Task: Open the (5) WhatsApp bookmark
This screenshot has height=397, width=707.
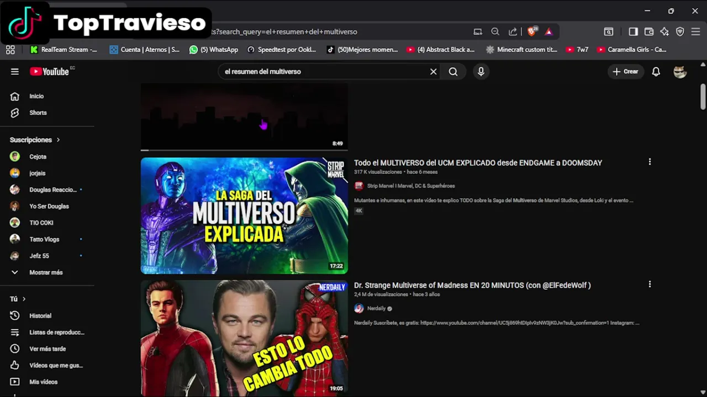Action: point(214,50)
